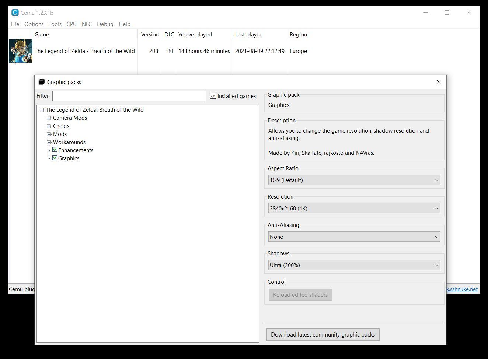The image size is (488, 359).
Task: Open the Options menu
Action: coord(34,24)
